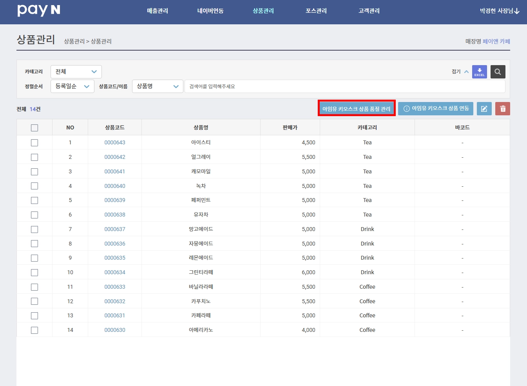Viewport: 527px width, 386px height.
Task: Toggle the select-all checkbox in table header
Action: pos(34,127)
